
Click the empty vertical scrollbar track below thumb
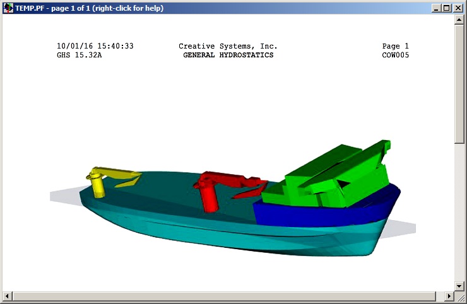(459, 214)
